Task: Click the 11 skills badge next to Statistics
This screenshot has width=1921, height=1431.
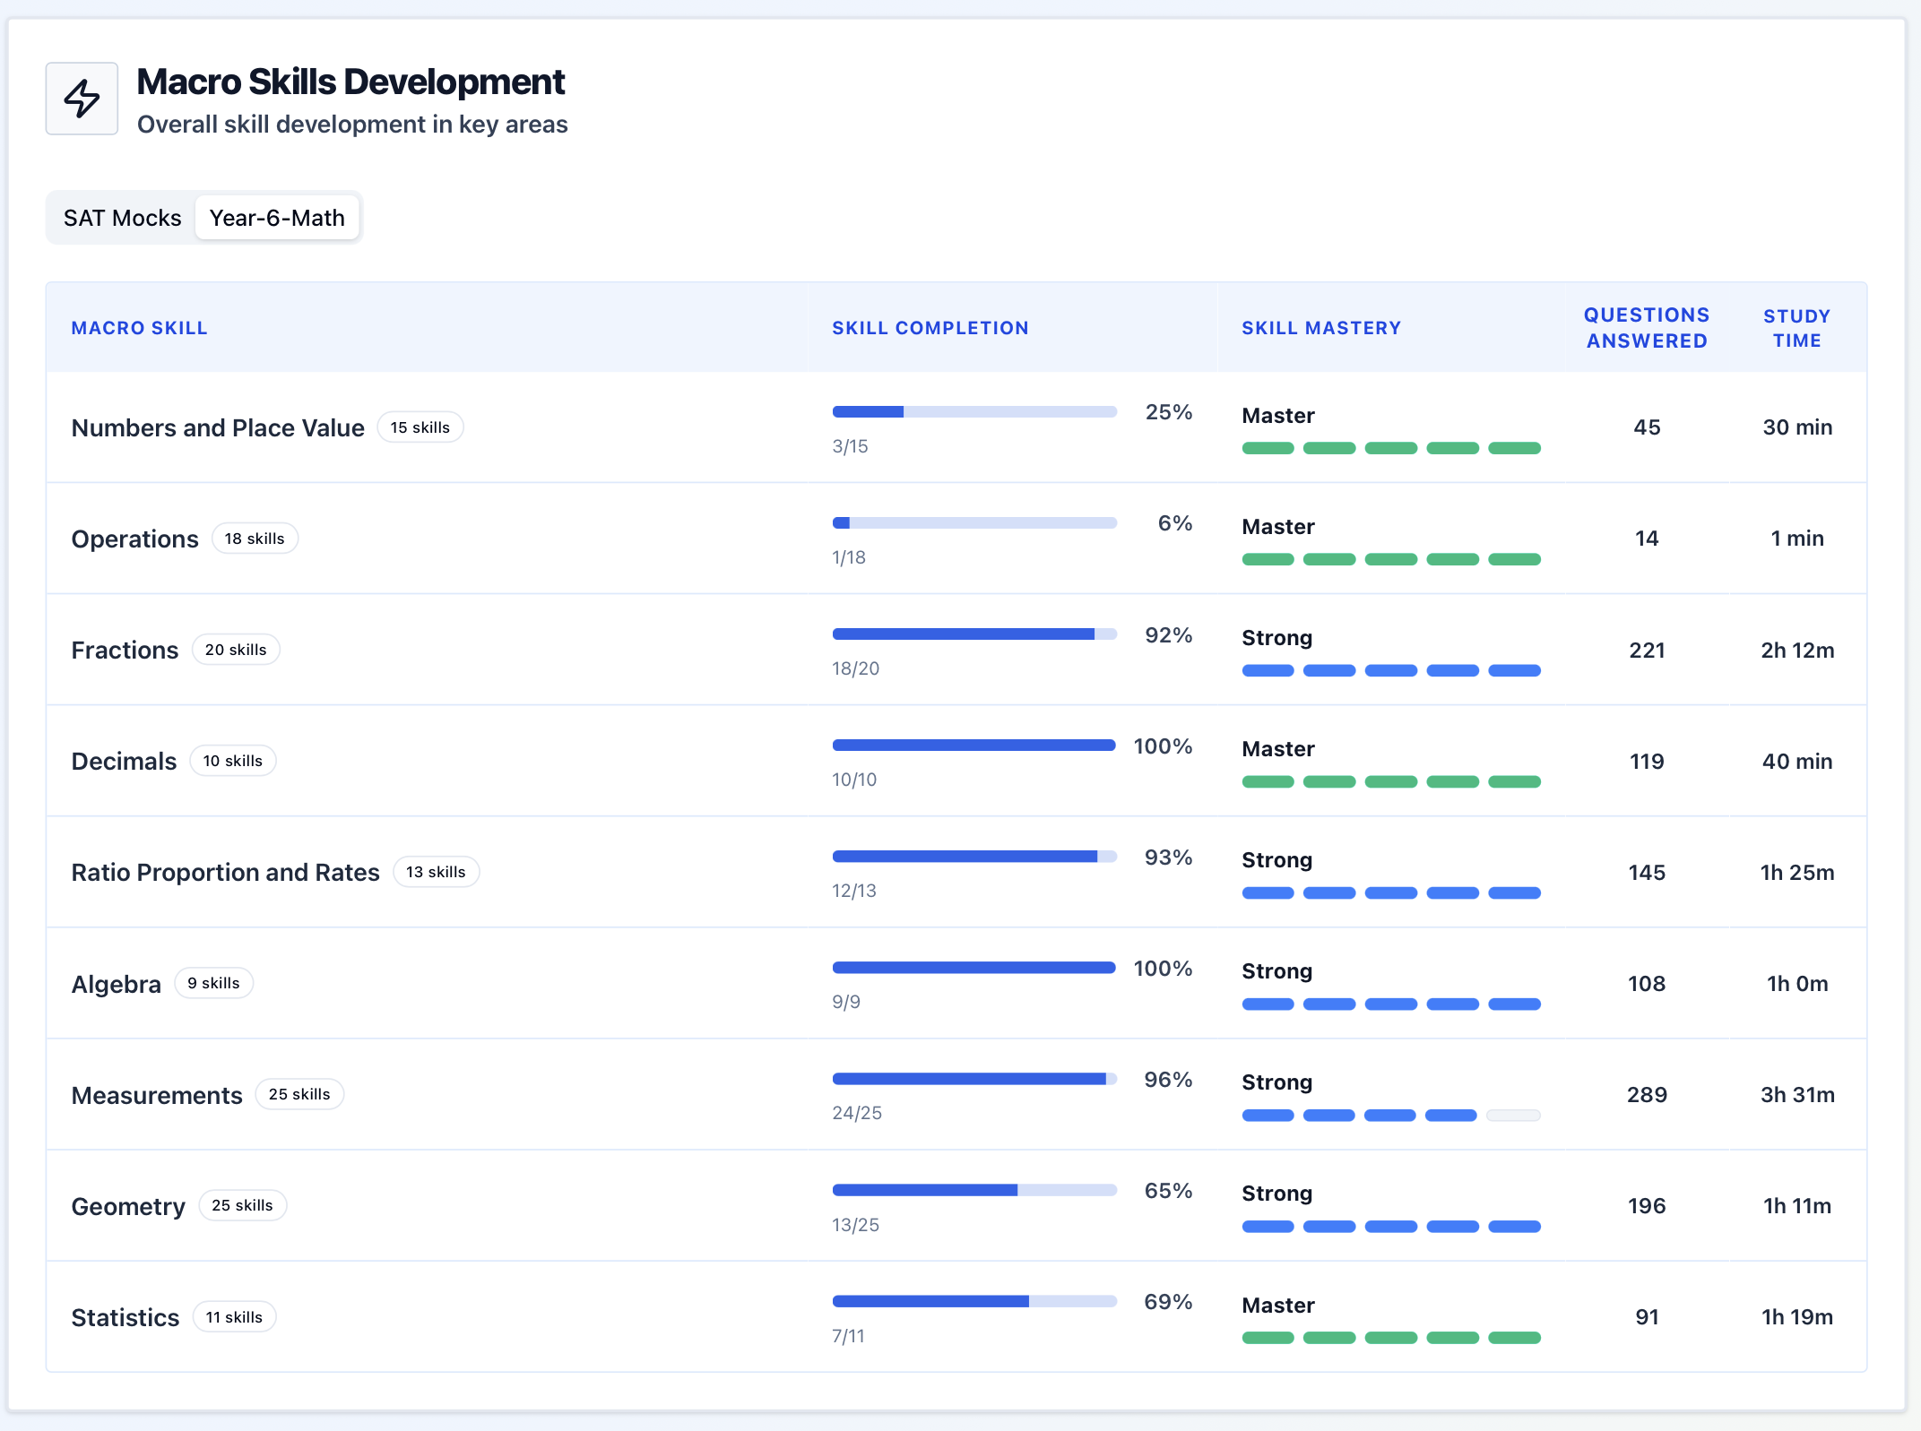Action: 234,1317
